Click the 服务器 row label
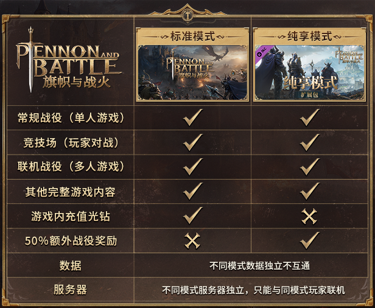Viewport: 375px width, 308px height. click(70, 290)
